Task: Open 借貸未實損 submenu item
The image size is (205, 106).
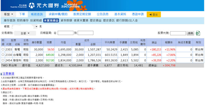Action: (81, 20)
